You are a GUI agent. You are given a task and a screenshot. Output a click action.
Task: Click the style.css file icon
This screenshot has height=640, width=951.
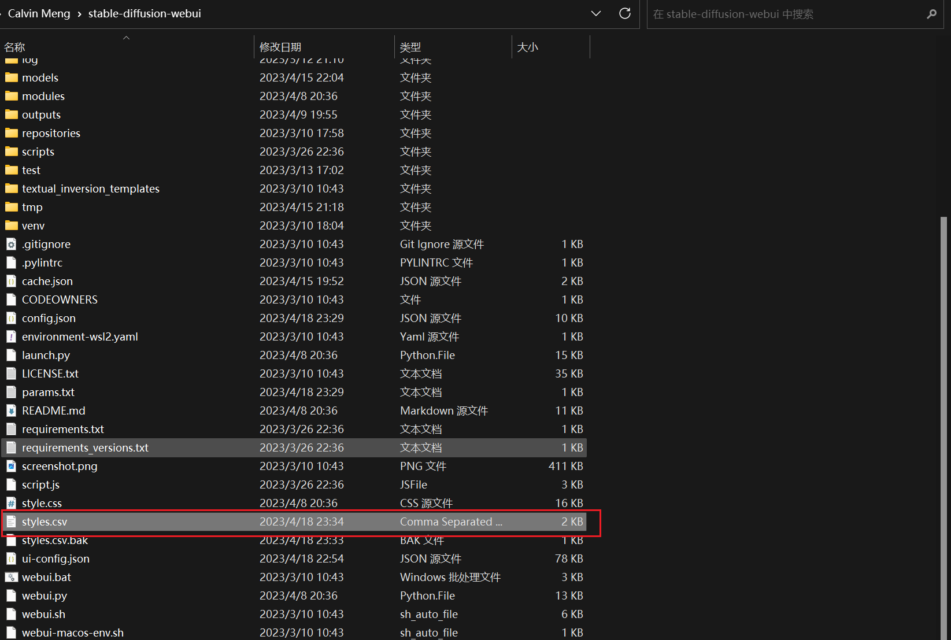(x=12, y=503)
